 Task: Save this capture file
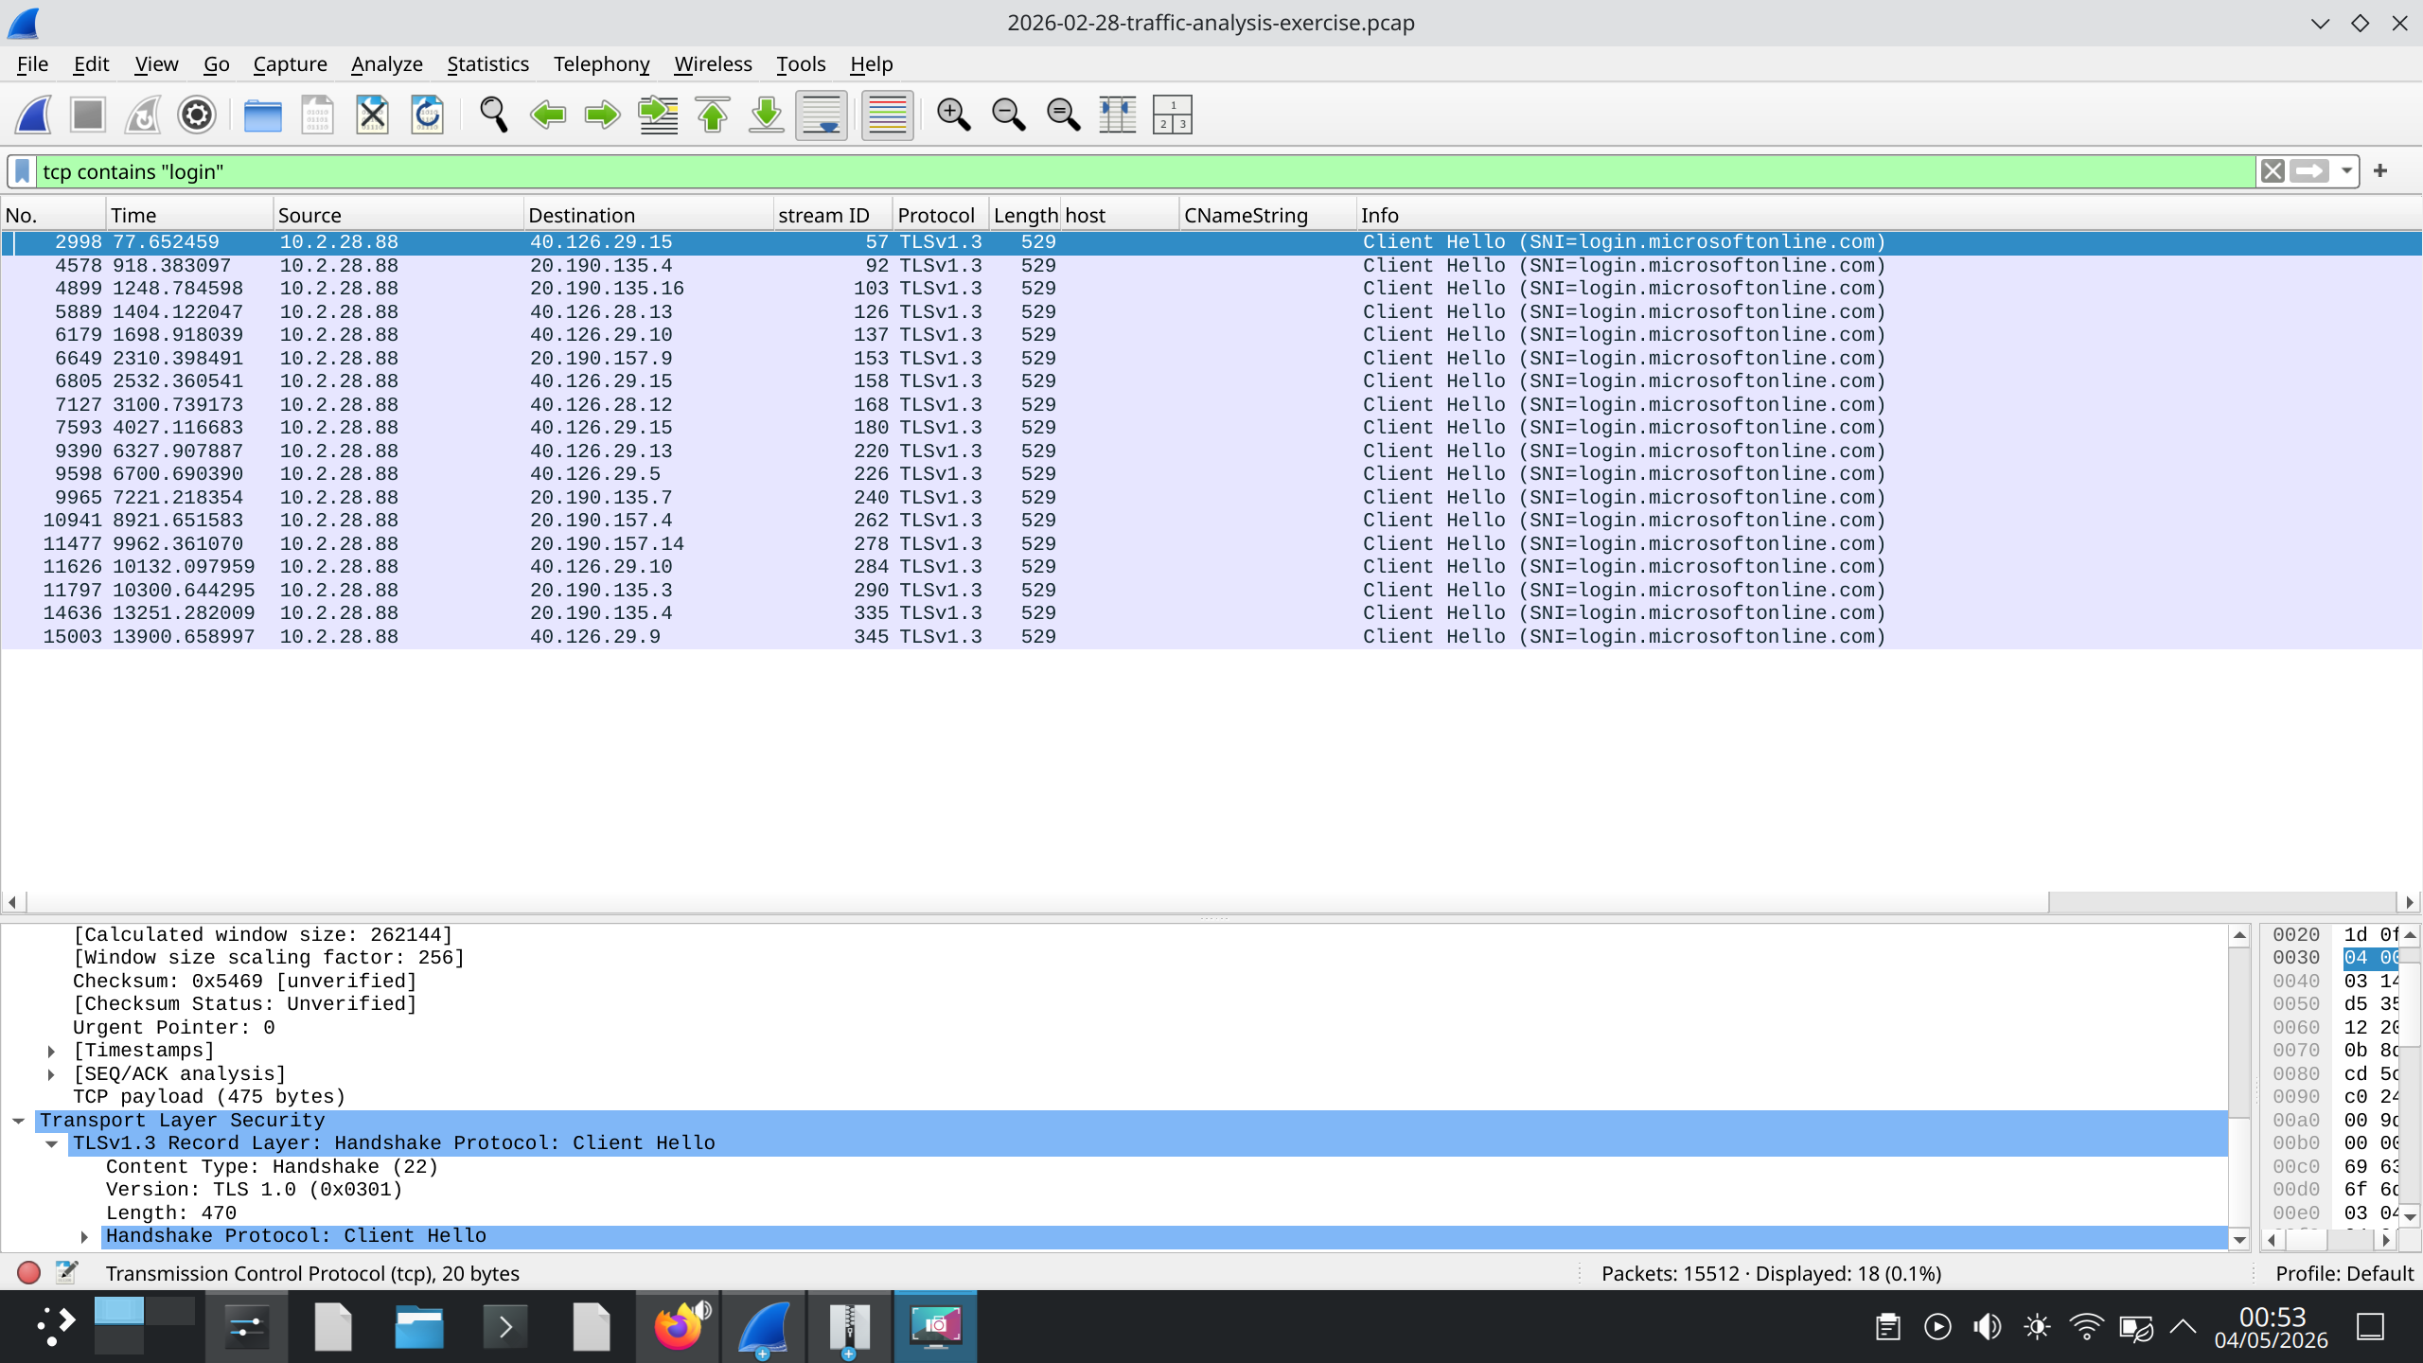click(317, 115)
